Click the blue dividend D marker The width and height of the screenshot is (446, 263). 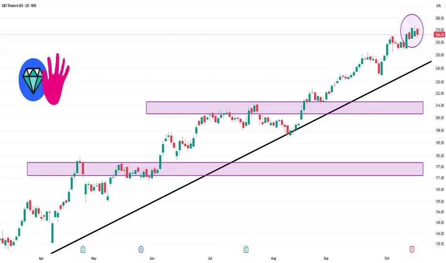pyautogui.click(x=141, y=249)
